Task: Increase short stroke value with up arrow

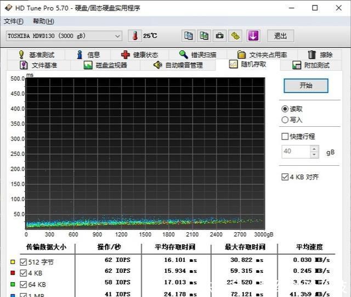Action: pyautogui.click(x=314, y=149)
